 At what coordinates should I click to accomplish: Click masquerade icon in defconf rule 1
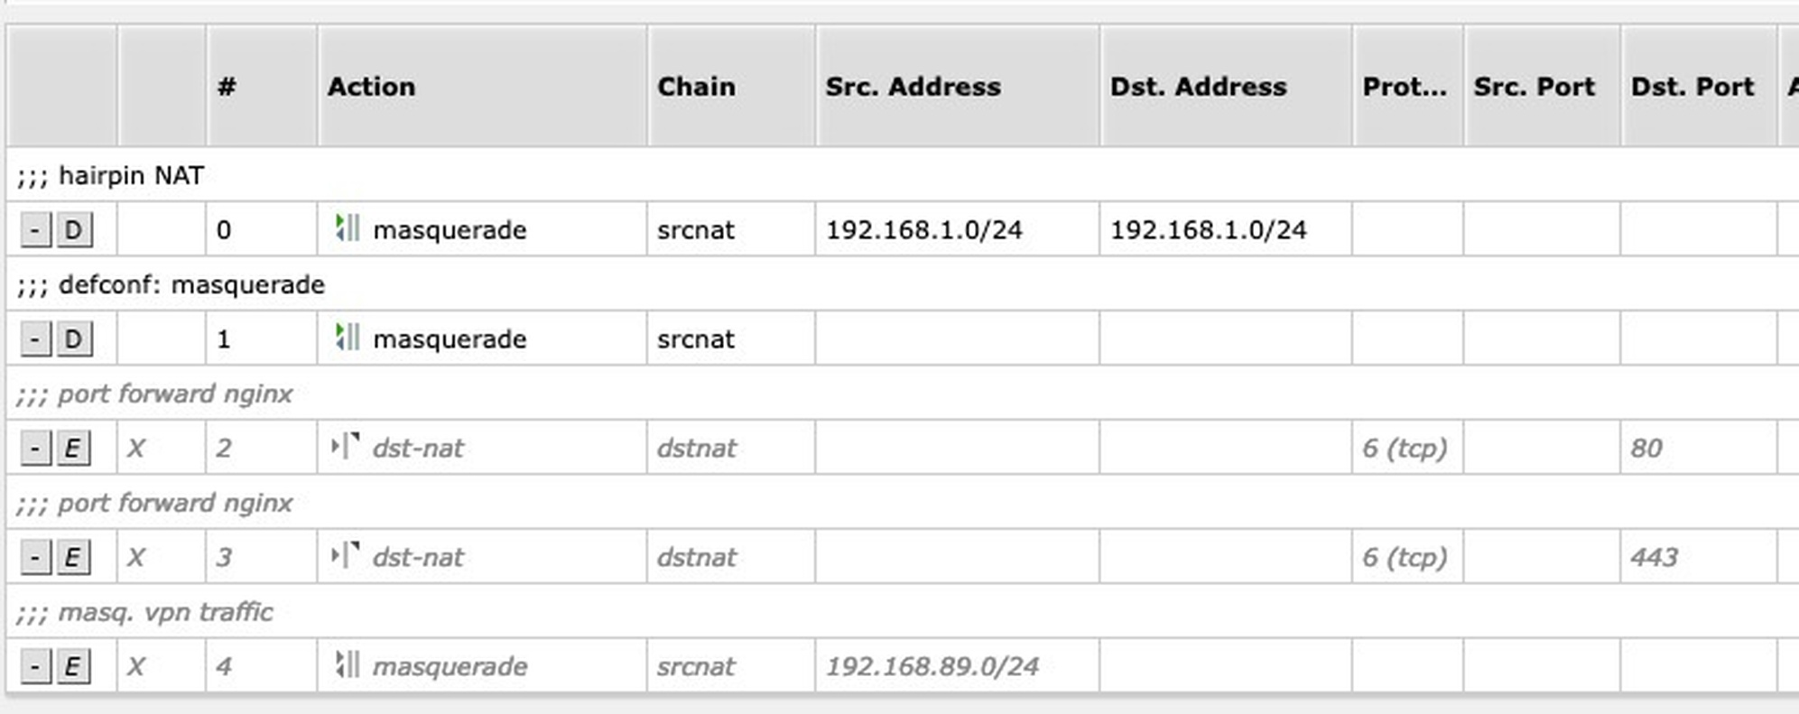coord(347,338)
